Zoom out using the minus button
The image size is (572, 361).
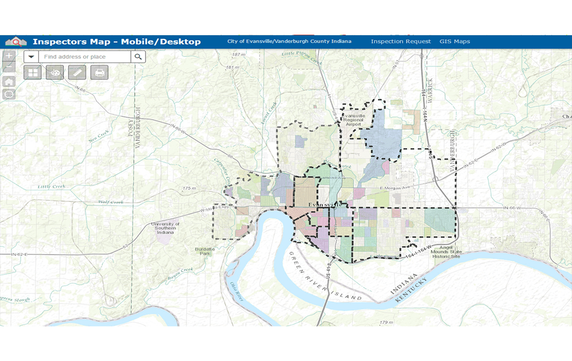[x=8, y=67]
